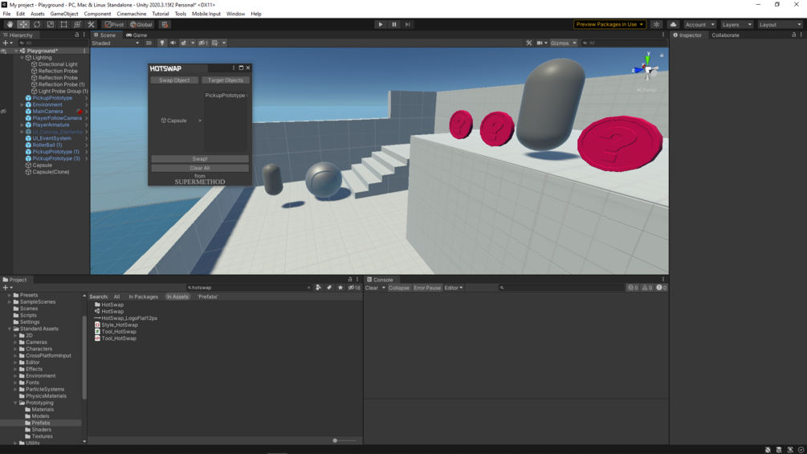Viewport: 807px width, 454px height.
Task: Open the Account dropdown
Action: pos(699,24)
